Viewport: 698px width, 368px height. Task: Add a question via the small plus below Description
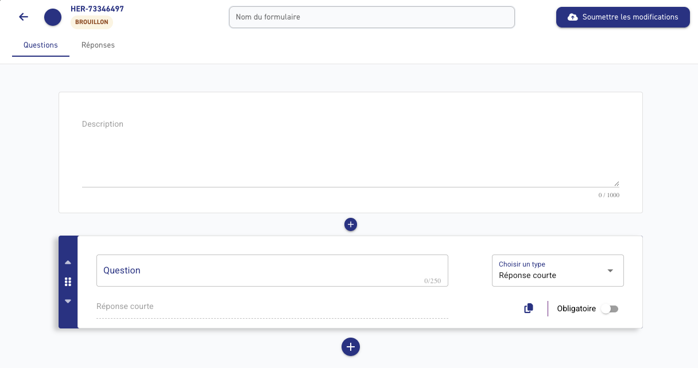[351, 225]
